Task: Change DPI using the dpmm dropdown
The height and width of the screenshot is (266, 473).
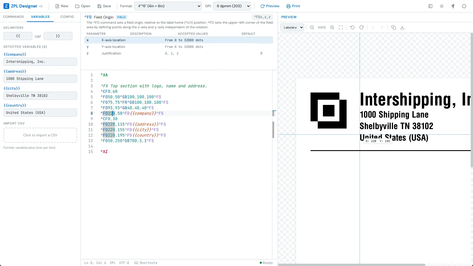Action: click(x=232, y=6)
